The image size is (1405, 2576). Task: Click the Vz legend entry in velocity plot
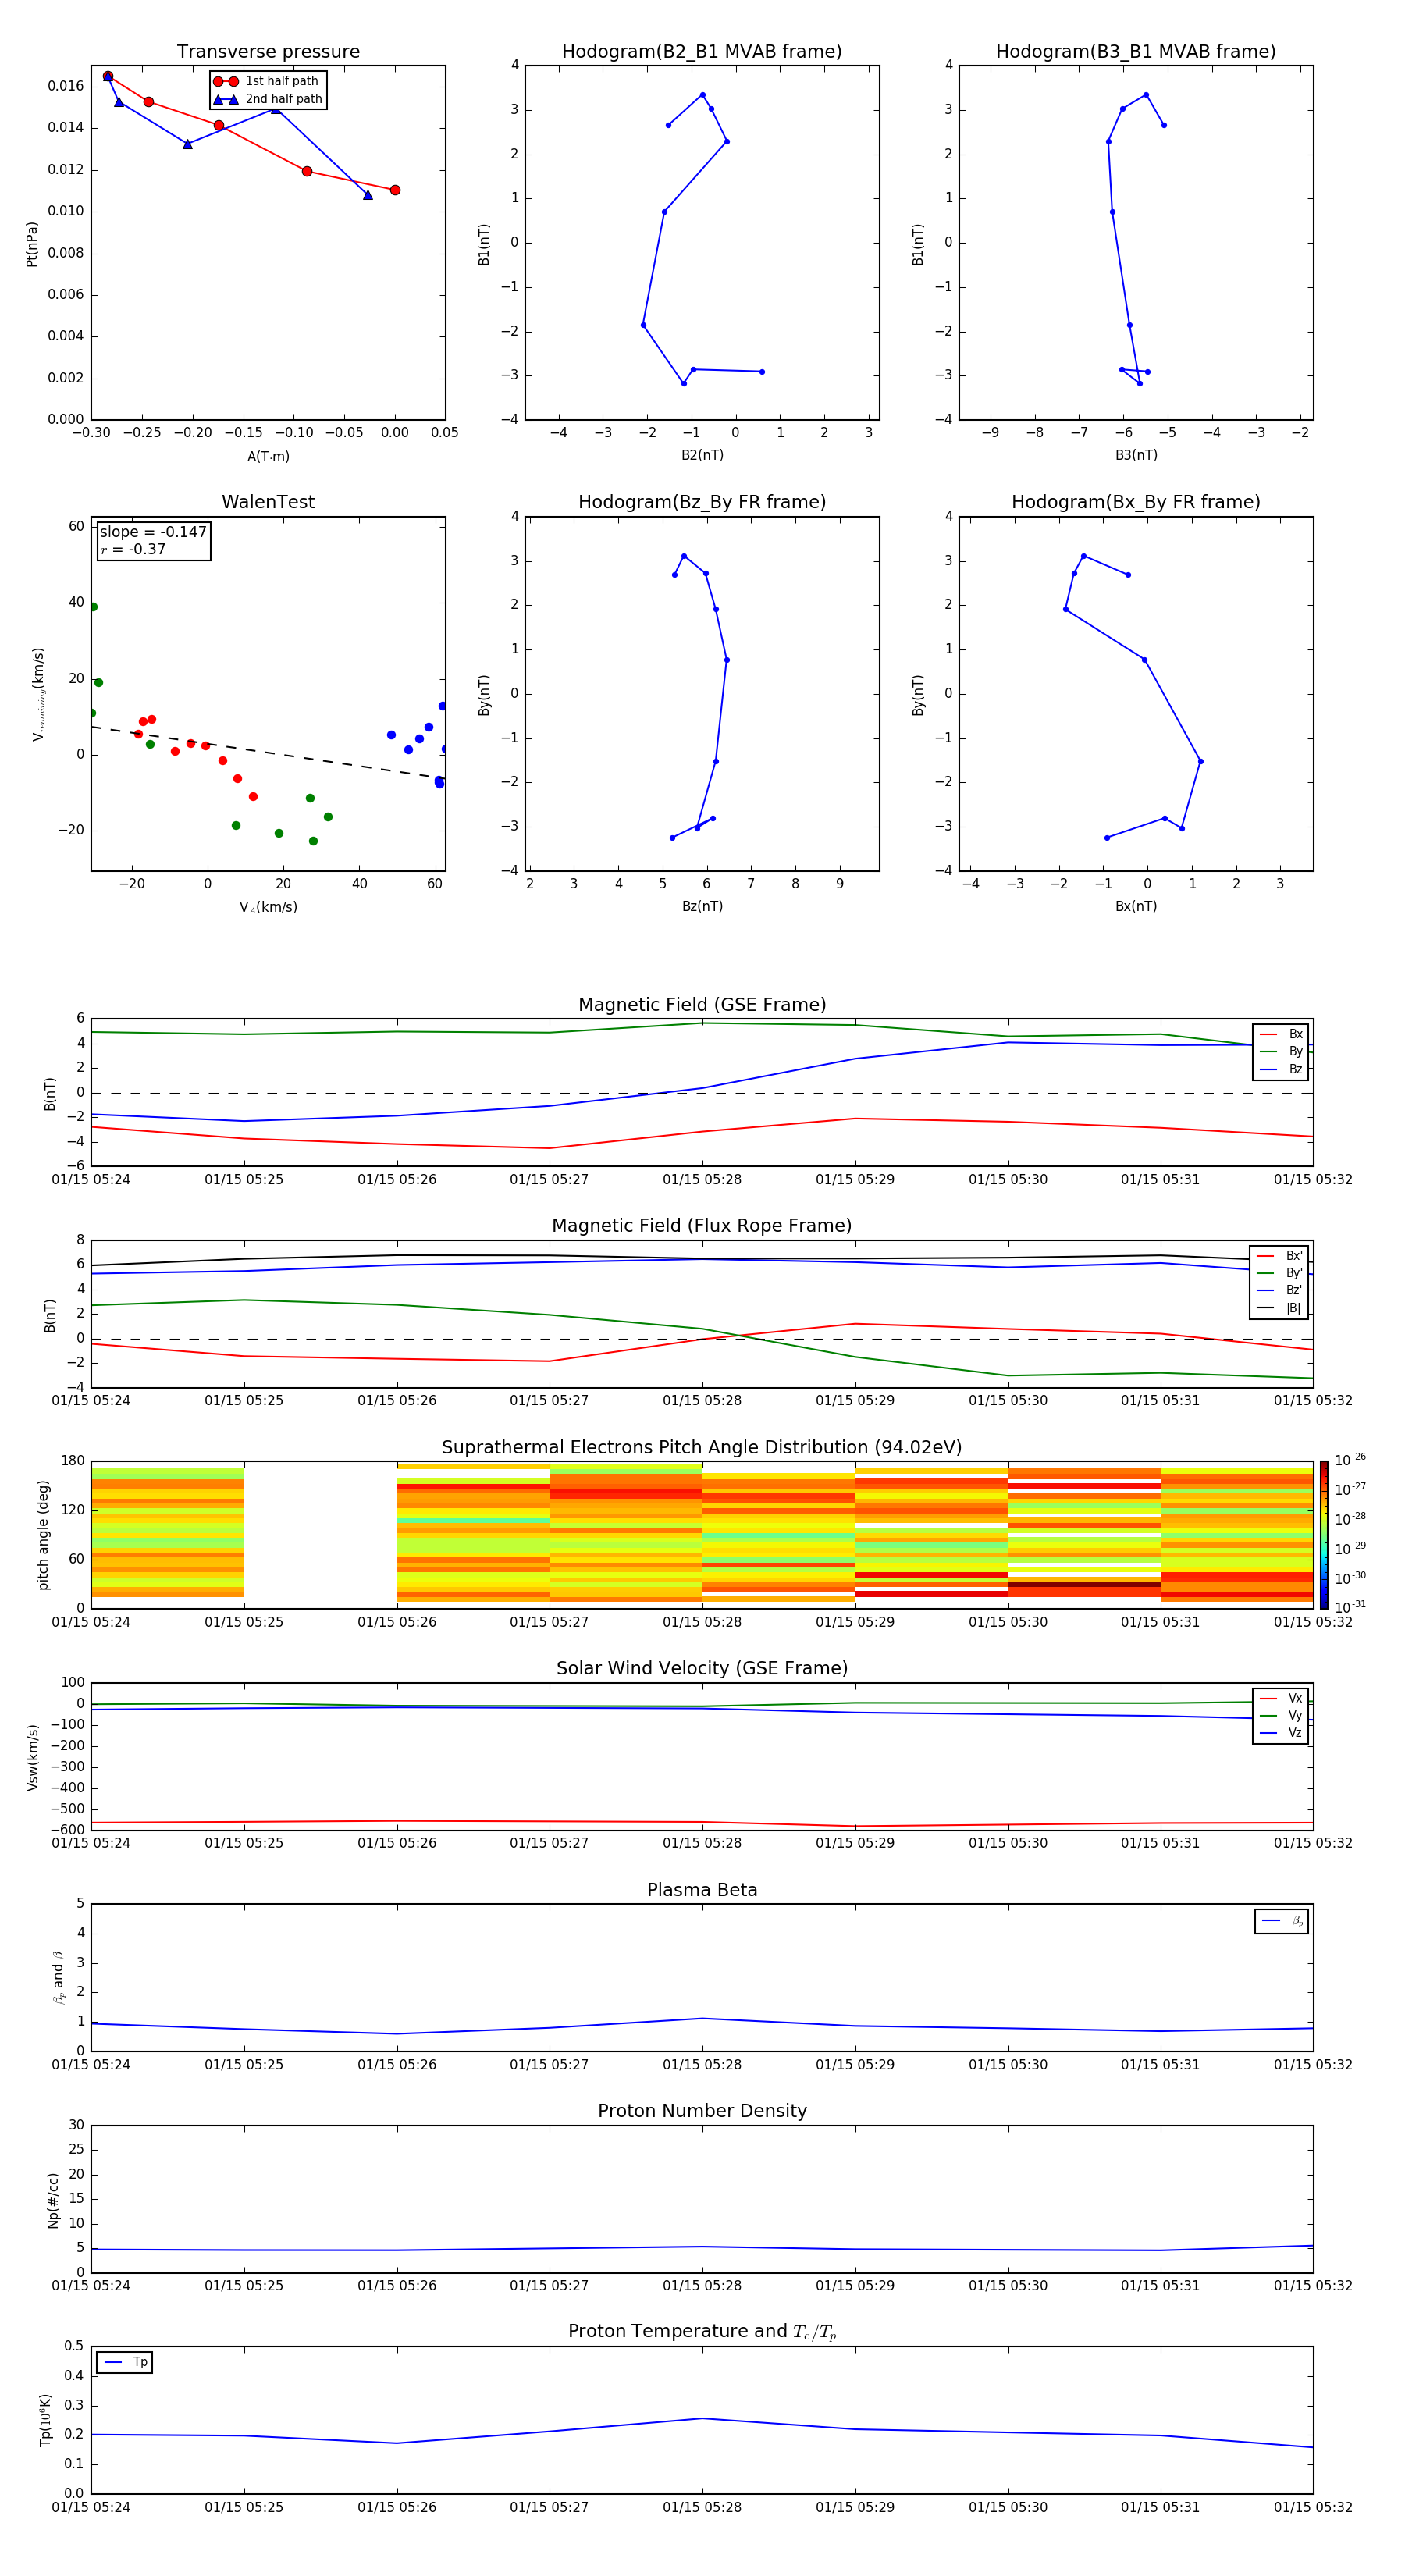point(1281,1733)
